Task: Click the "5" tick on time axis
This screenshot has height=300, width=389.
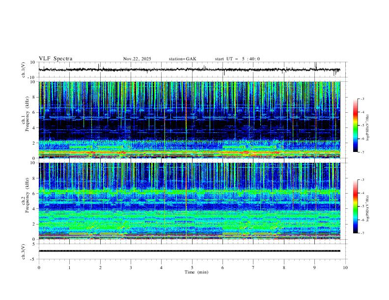Action: (192, 268)
